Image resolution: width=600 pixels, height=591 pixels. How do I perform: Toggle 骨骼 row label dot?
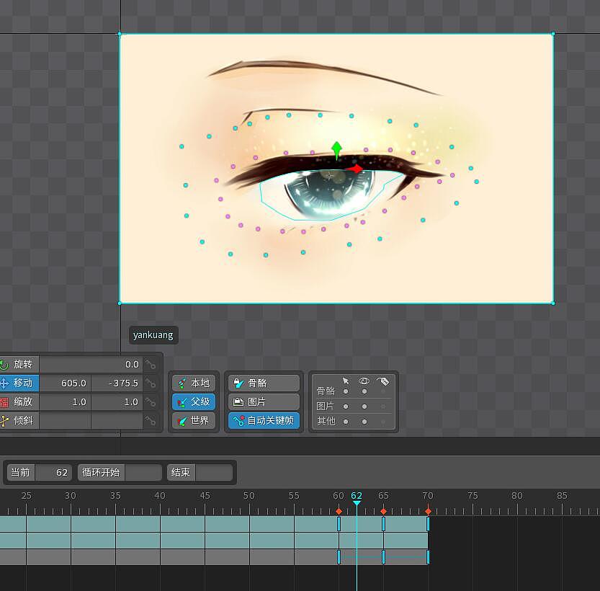[383, 391]
